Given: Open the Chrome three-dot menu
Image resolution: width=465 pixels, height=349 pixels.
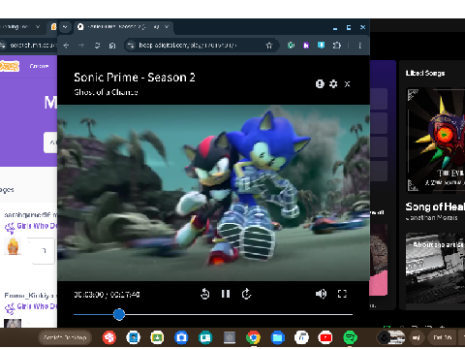Looking at the screenshot, I should click(359, 46).
